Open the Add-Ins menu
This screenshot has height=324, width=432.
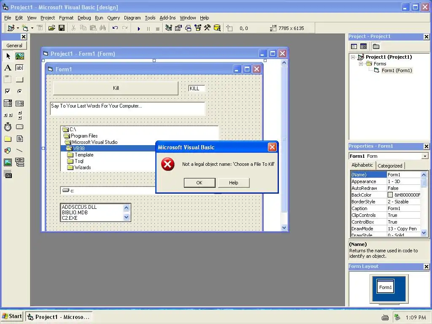tap(167, 18)
